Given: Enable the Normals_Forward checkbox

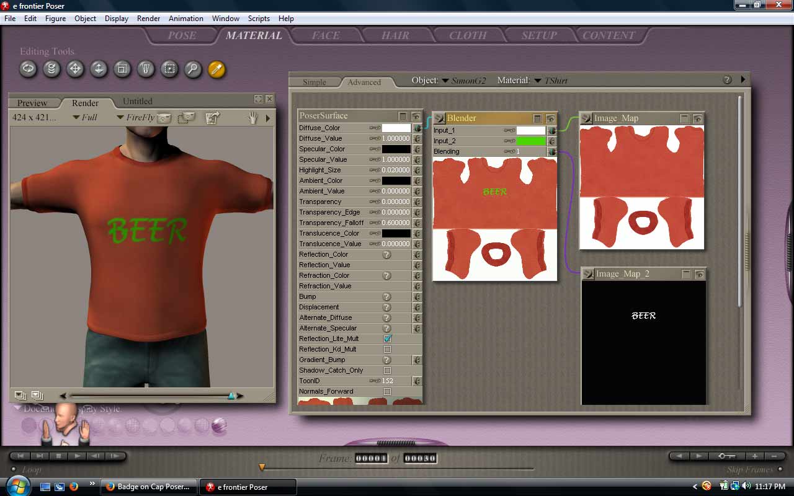Looking at the screenshot, I should pos(387,392).
